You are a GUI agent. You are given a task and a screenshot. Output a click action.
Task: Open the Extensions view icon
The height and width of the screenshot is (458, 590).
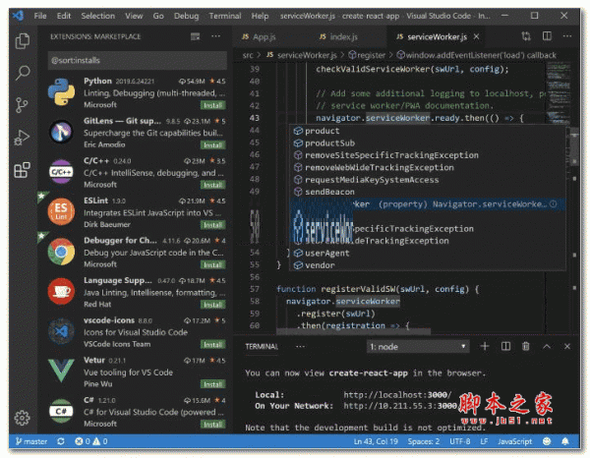click(x=22, y=170)
